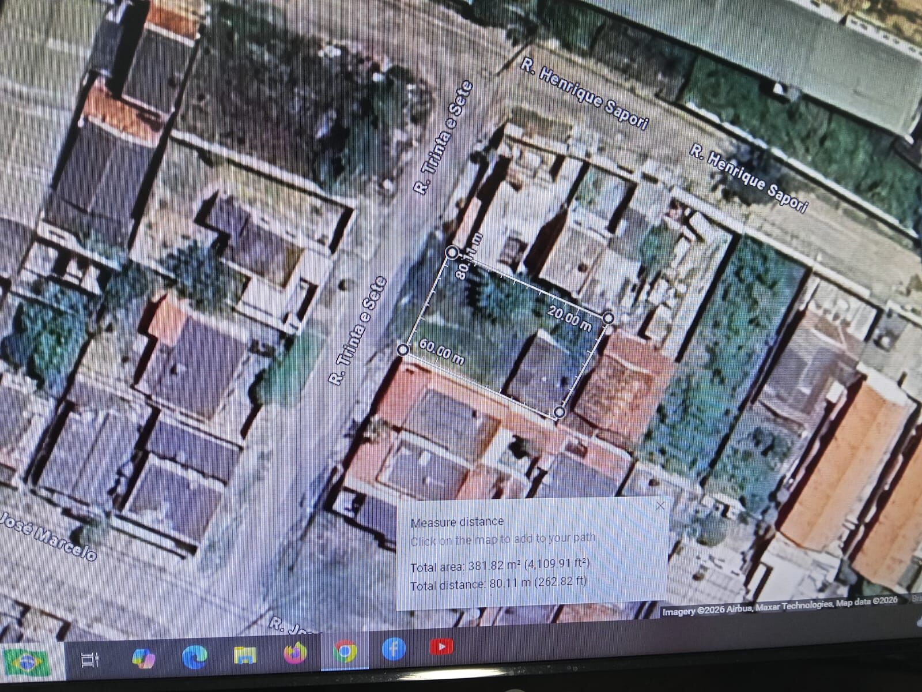Select the bottommost measurement path point

[559, 412]
